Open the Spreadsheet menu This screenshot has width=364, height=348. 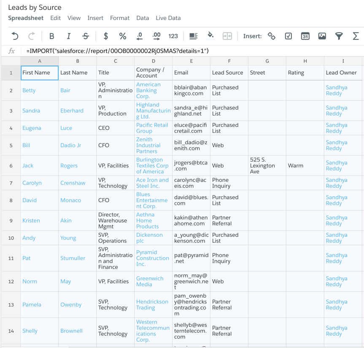point(26,18)
